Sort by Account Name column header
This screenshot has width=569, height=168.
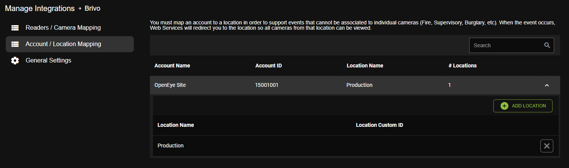click(172, 66)
